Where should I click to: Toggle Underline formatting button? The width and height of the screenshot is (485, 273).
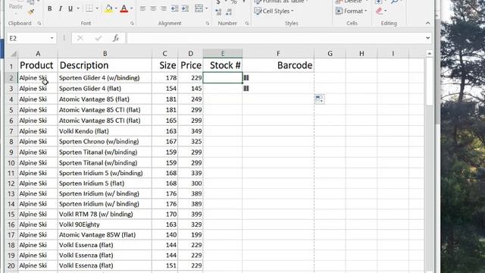pos(70,9)
